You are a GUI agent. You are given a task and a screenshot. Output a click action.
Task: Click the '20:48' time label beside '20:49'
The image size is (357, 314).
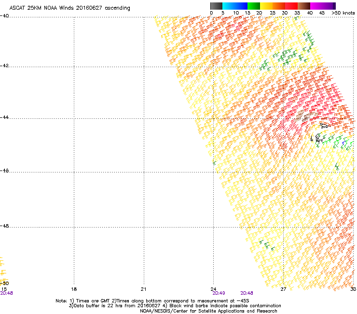(x=247, y=293)
